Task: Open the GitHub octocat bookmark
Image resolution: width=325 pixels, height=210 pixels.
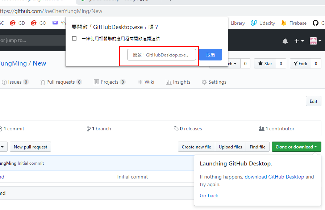Action: (x=316, y=23)
